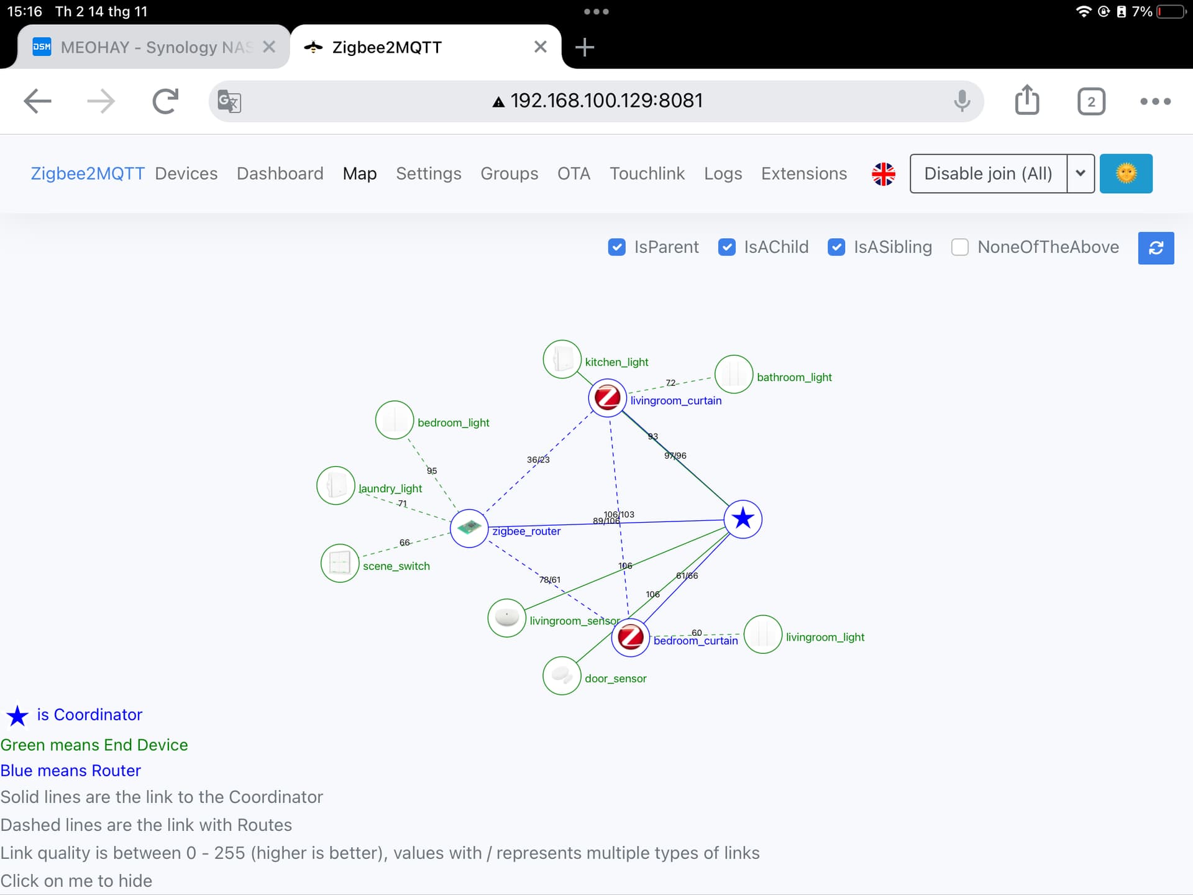Open the UK flag language selector

tap(883, 174)
